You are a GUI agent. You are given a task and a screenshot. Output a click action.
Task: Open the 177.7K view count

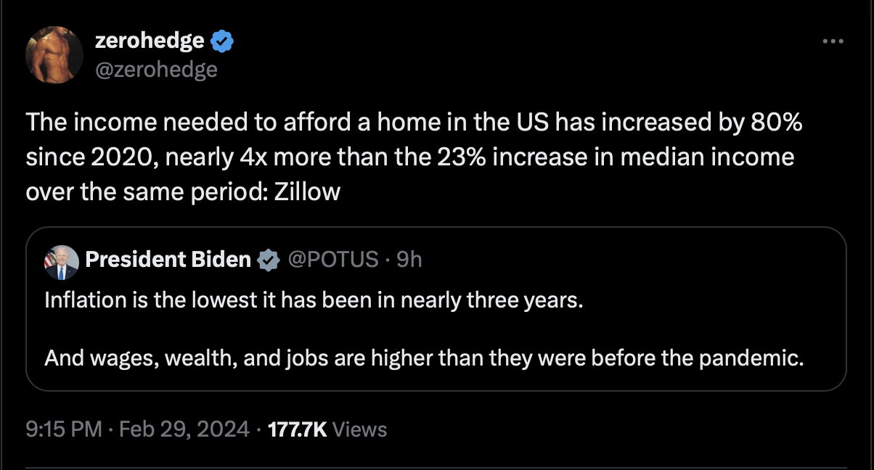(298, 429)
